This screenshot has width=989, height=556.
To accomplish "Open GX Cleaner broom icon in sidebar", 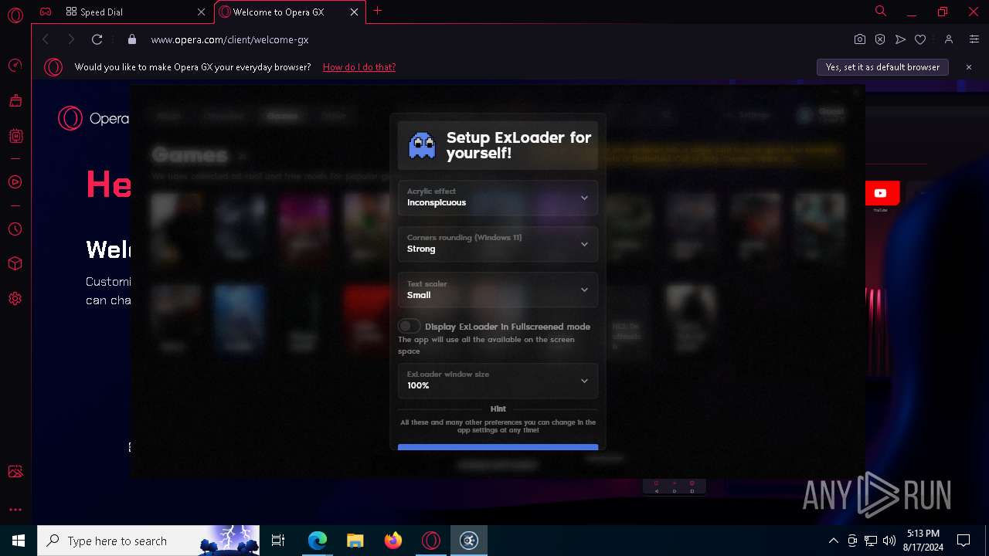I will click(15, 100).
